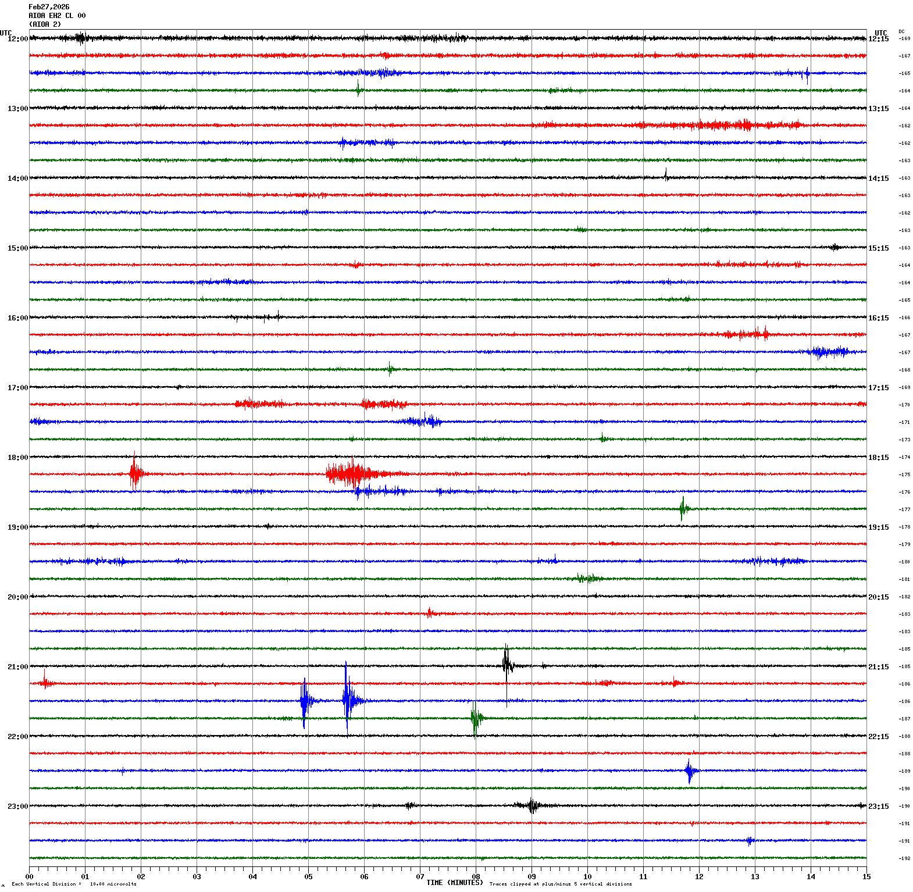Click the TIME (MINUTES) axis title
The height and width of the screenshot is (892, 913).
(x=454, y=883)
